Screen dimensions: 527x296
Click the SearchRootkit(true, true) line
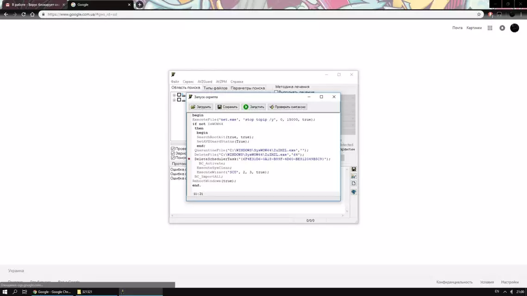225,137
